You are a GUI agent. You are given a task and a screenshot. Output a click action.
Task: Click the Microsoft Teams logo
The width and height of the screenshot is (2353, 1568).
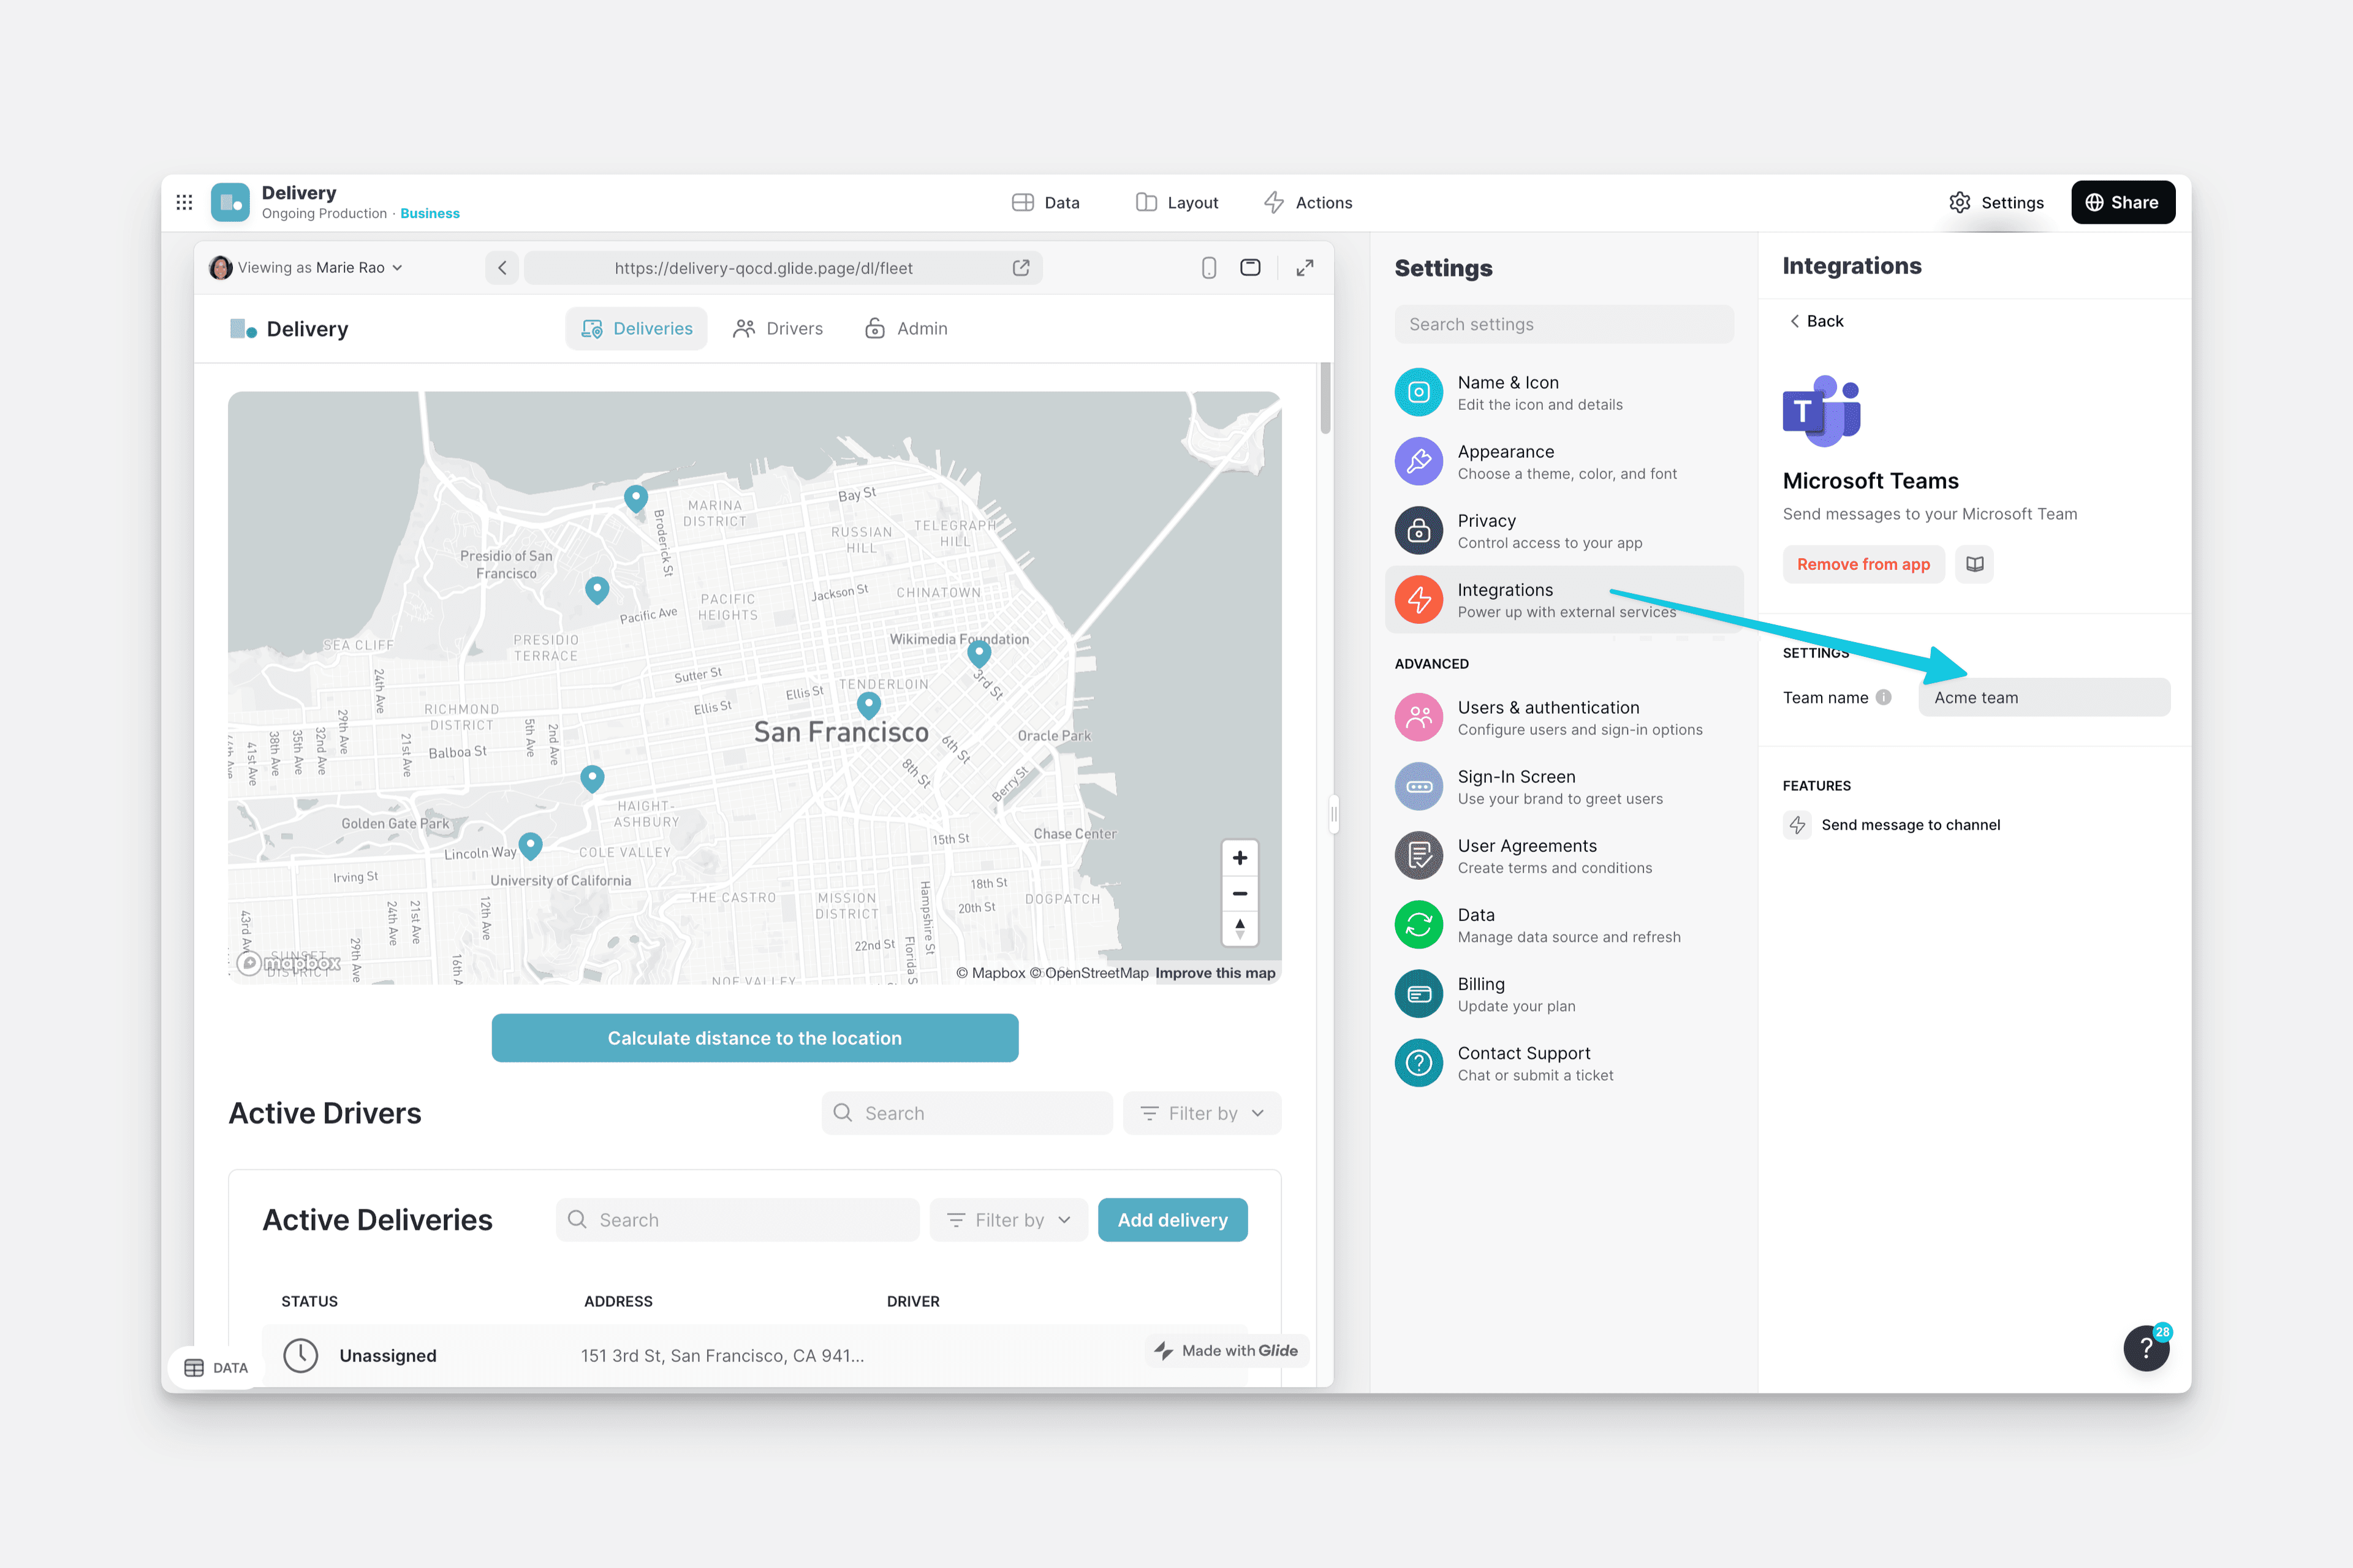(1821, 411)
